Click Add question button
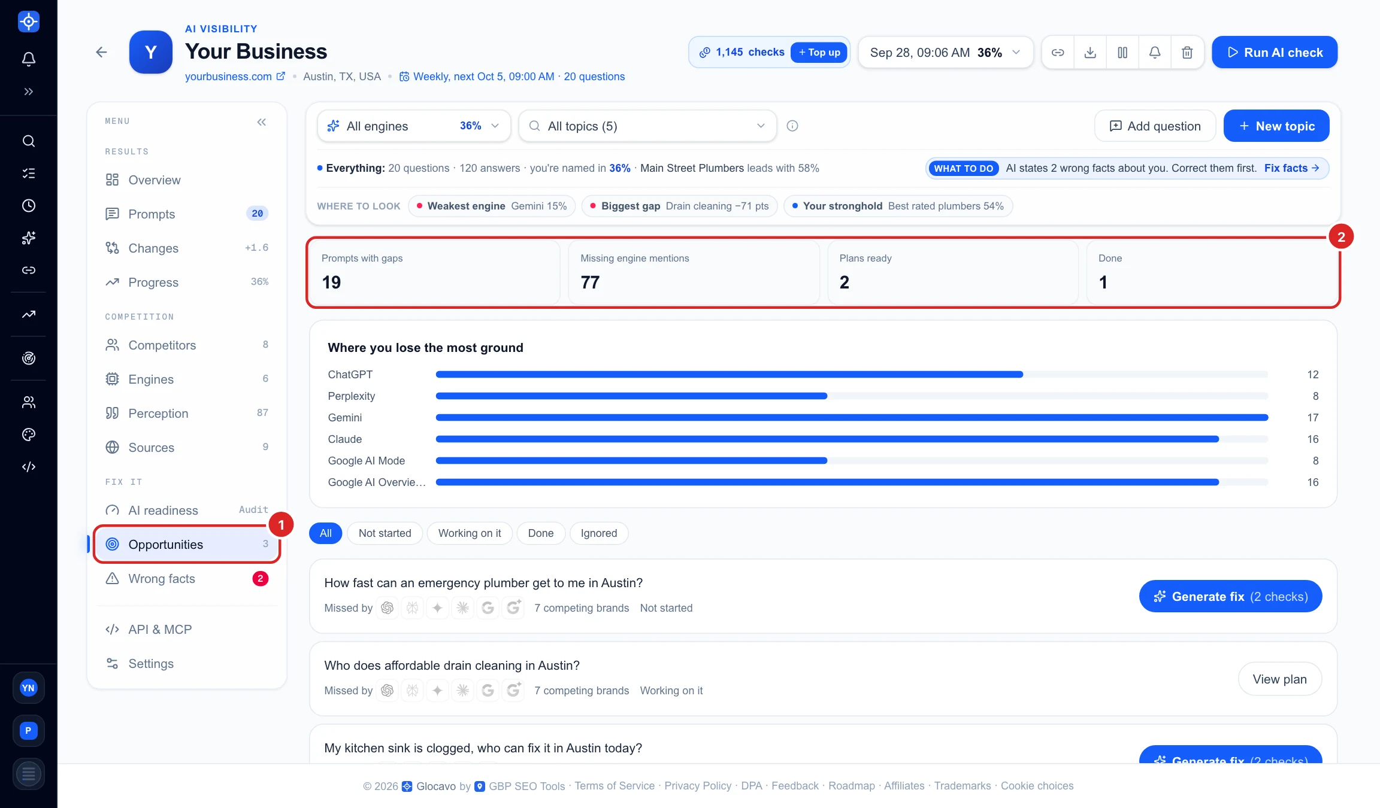Screen dimensions: 1380x808 click(x=1155, y=126)
